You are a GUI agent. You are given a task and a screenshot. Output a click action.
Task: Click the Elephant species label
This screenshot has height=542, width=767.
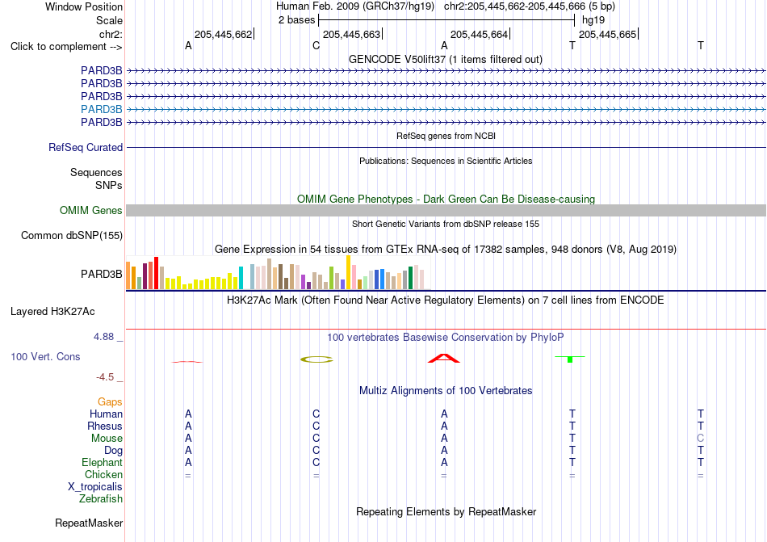point(102,462)
